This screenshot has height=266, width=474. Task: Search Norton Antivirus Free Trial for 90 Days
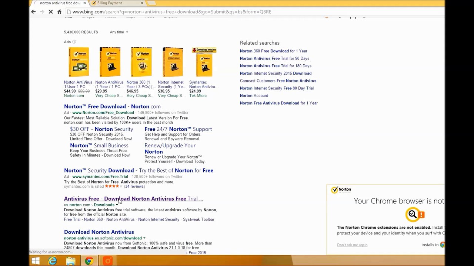(274, 58)
